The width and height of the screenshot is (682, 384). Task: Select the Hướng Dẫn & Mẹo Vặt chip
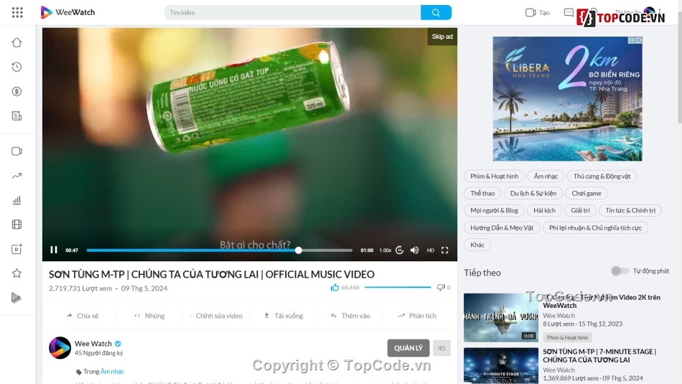pos(502,228)
